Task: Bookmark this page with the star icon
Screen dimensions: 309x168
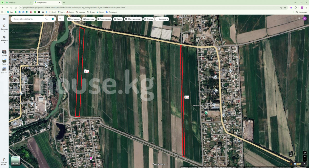Action: (x=285, y=7)
